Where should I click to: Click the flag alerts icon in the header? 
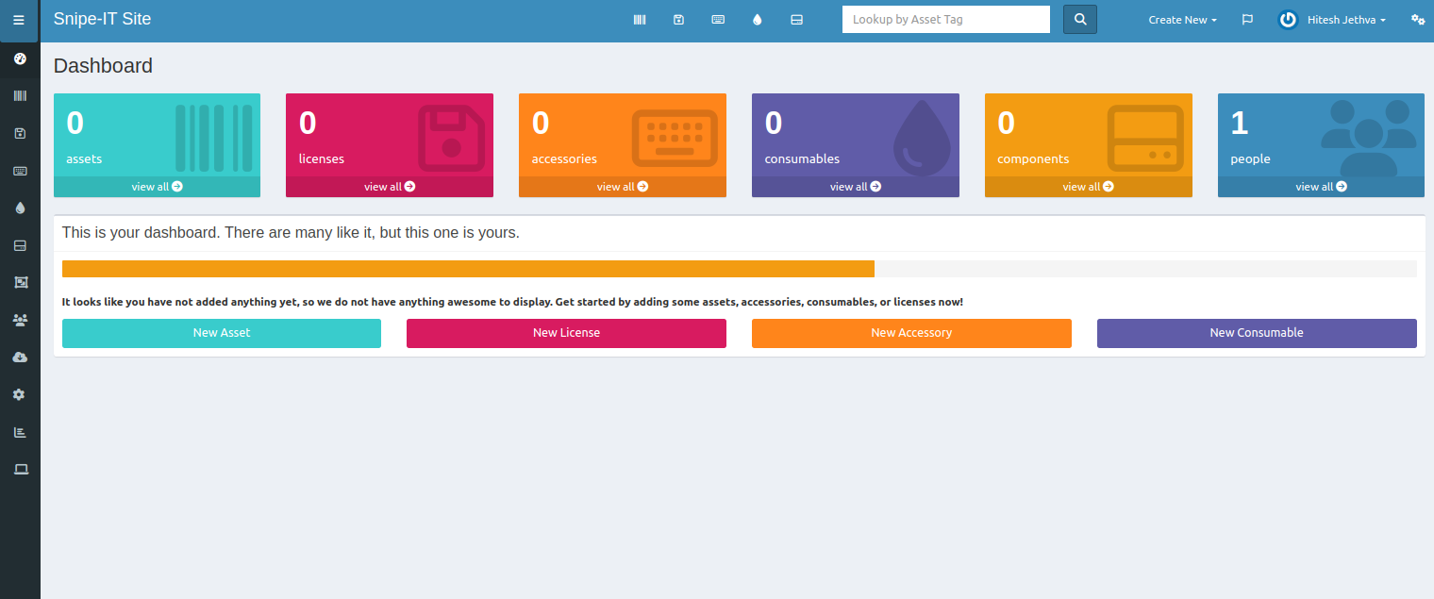pyautogui.click(x=1247, y=20)
